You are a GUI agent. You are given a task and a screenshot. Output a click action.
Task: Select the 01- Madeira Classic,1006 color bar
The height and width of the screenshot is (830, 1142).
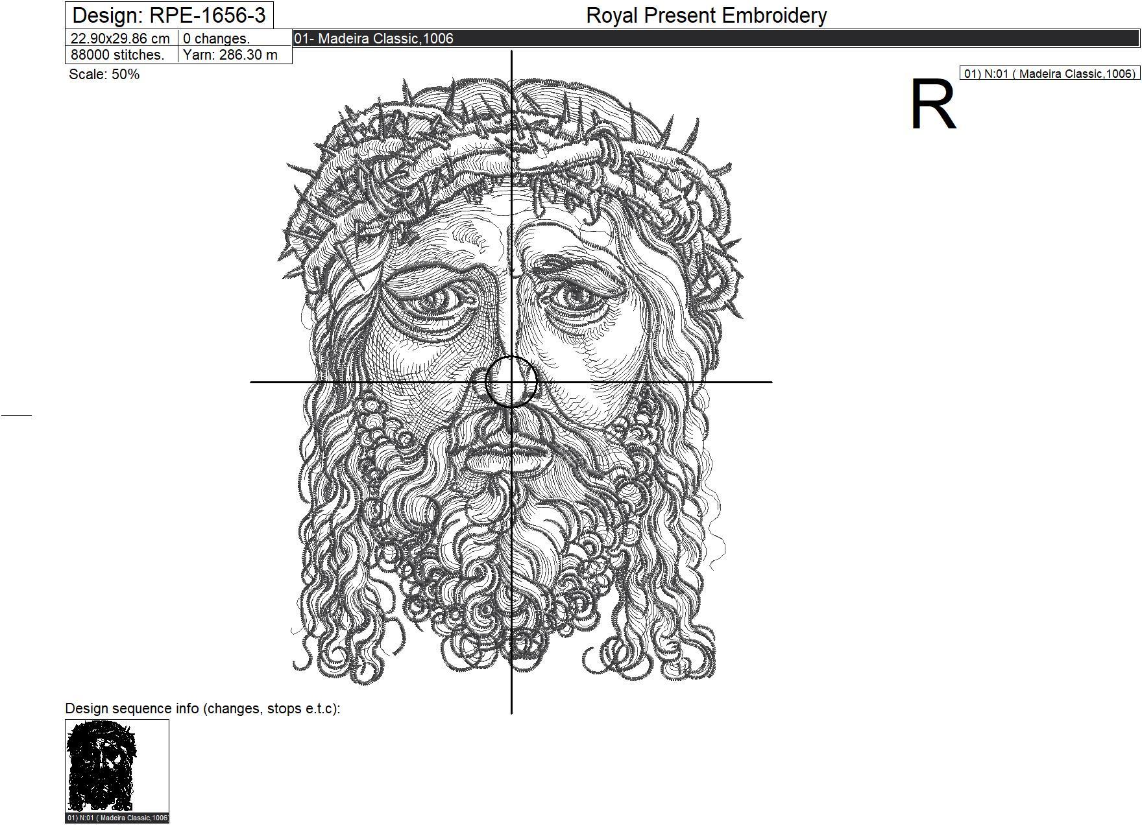(716, 38)
